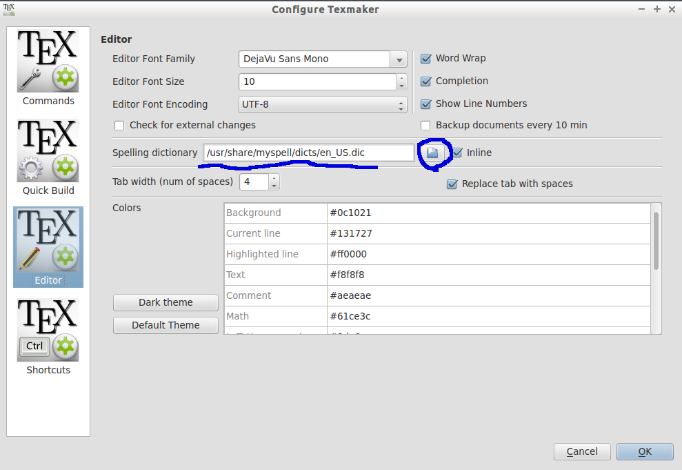This screenshot has width=682, height=470.
Task: Select the Editor settings page
Action: (48, 247)
